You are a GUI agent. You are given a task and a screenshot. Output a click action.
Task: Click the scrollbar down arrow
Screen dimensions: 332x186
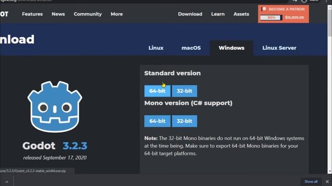point(329,172)
